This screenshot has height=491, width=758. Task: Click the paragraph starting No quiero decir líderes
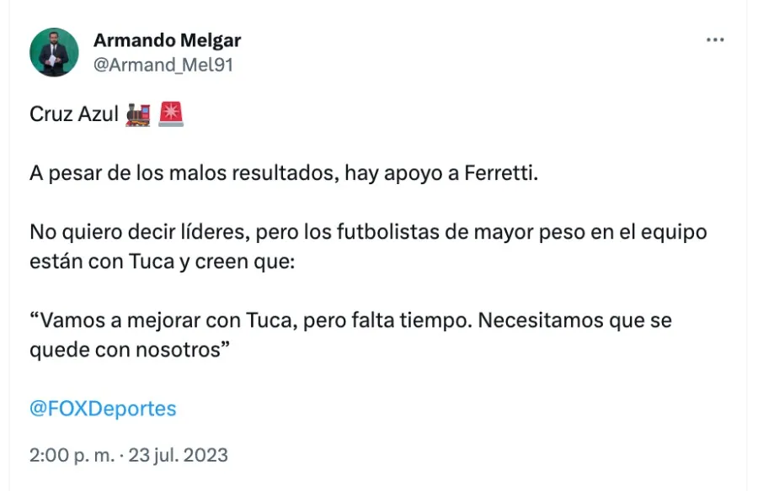[369, 233]
